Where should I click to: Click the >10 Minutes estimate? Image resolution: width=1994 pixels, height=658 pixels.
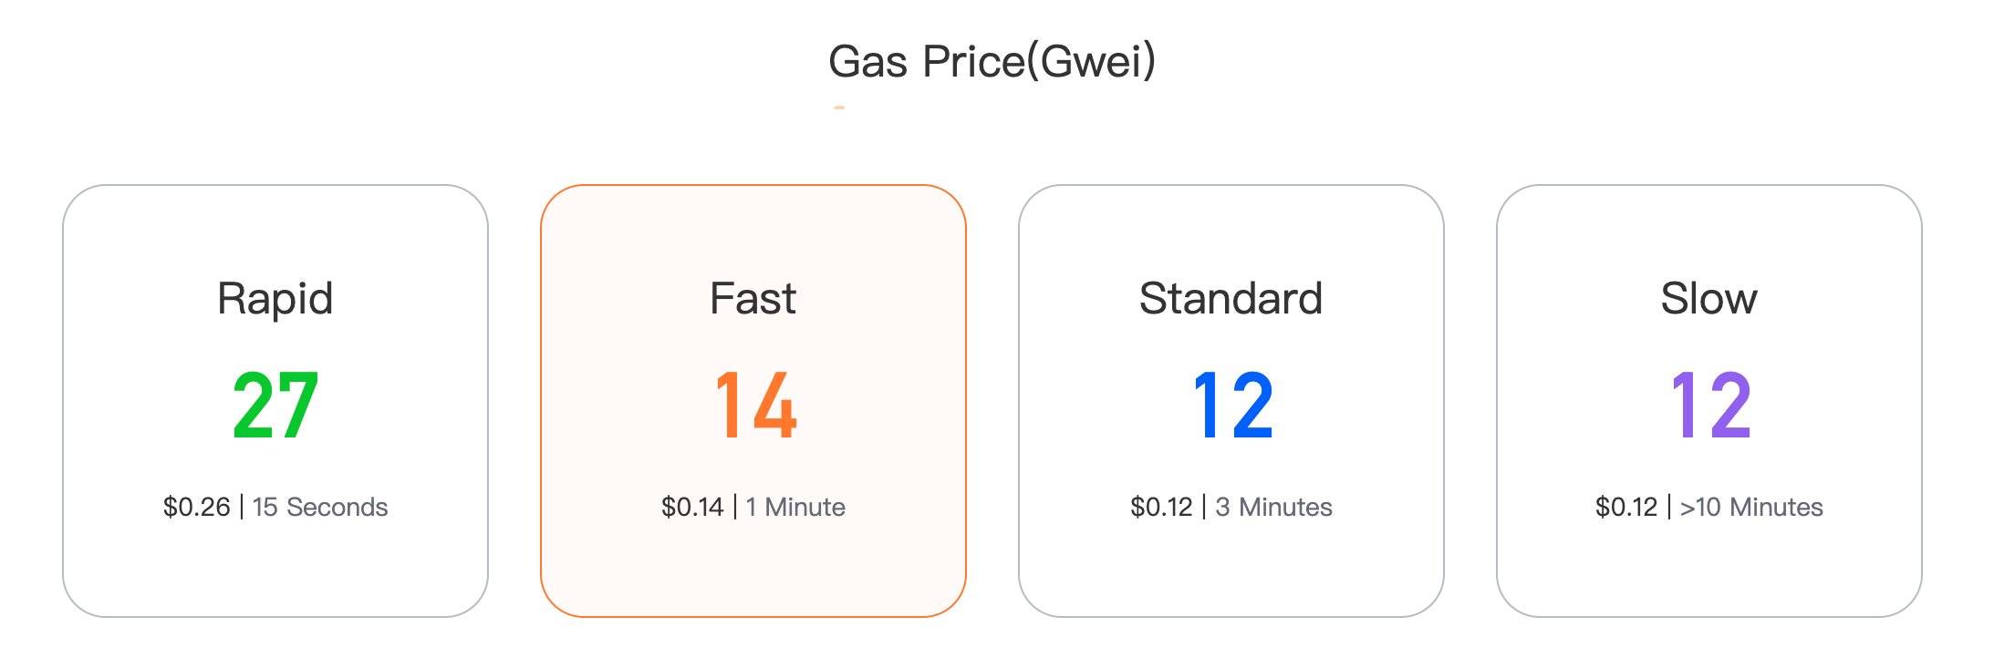1751,507
